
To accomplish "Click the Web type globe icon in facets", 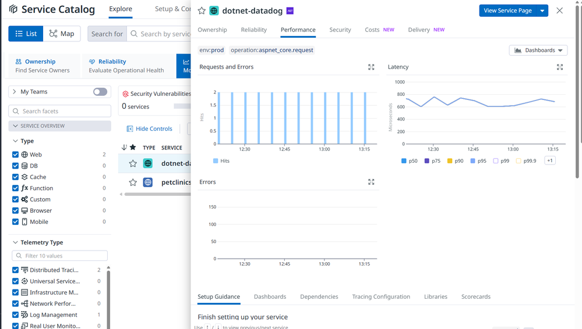I will tap(24, 155).
